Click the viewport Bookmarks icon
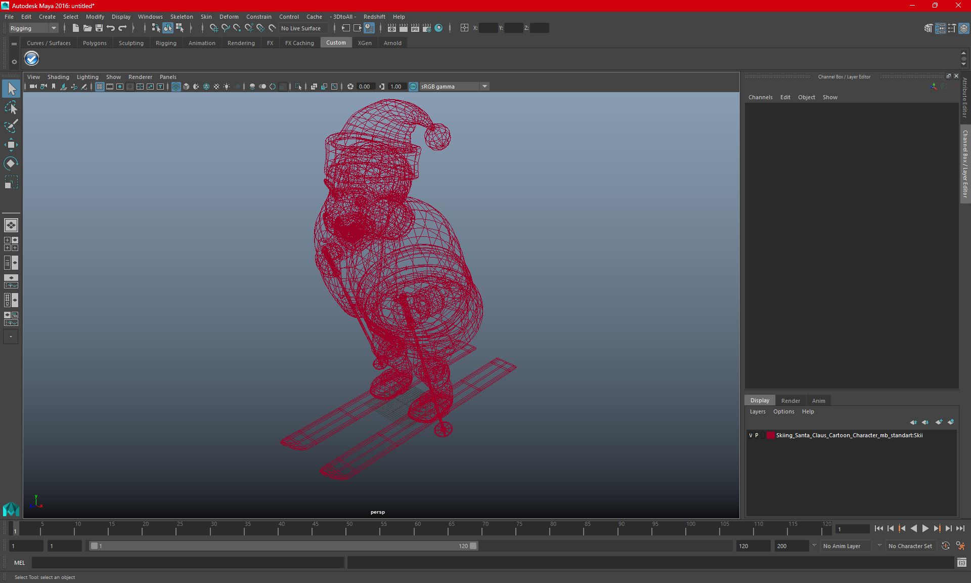Screen dimensions: 971x583 (54, 87)
